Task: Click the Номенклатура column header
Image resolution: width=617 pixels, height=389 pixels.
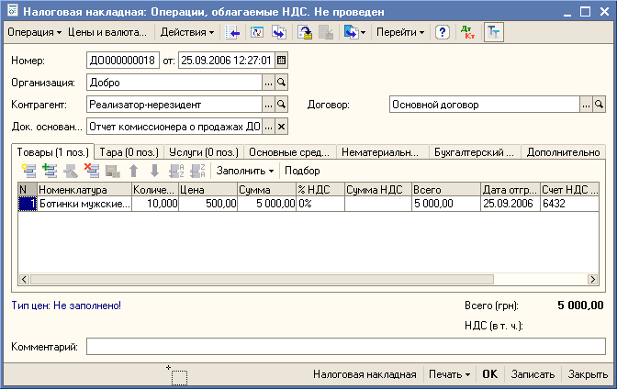Action: click(84, 190)
